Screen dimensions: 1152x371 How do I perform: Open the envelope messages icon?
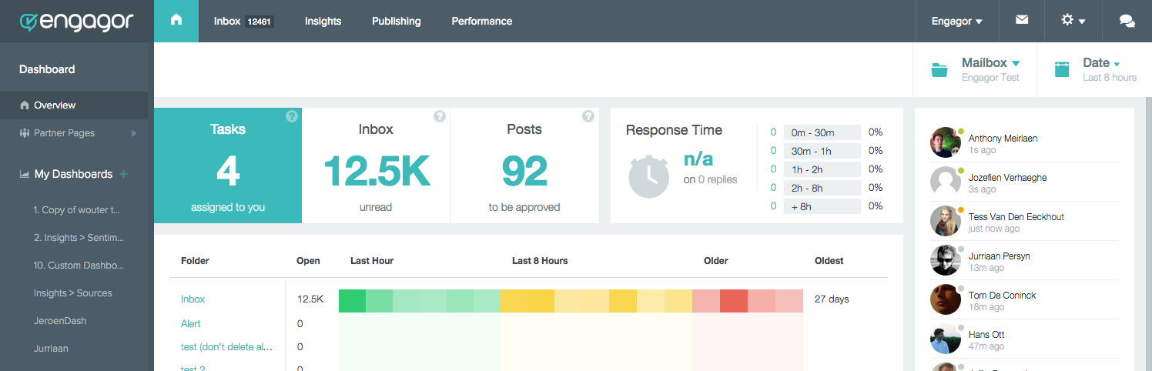click(x=1022, y=21)
